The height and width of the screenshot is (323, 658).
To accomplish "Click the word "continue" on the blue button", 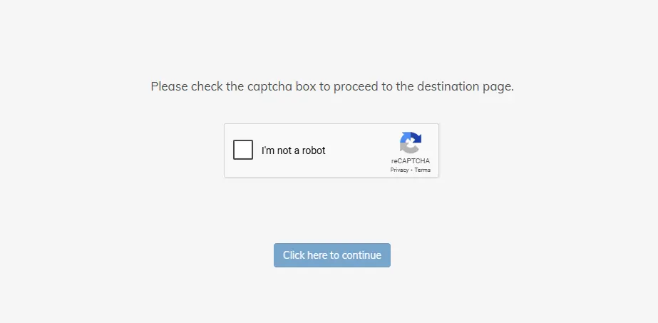I will coord(361,255).
